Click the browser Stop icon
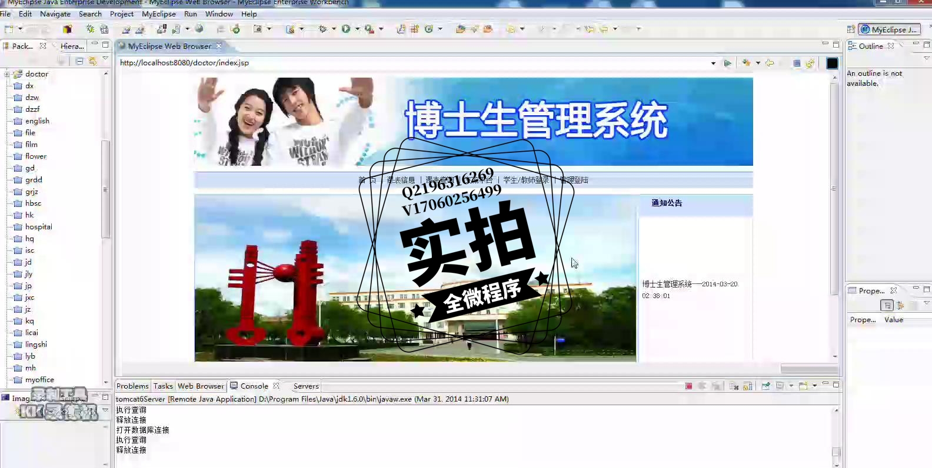This screenshot has width=932, height=468. tap(797, 63)
